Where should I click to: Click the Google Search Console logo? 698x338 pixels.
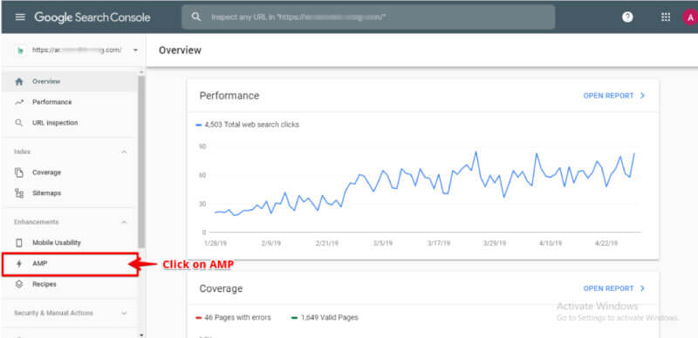(92, 17)
